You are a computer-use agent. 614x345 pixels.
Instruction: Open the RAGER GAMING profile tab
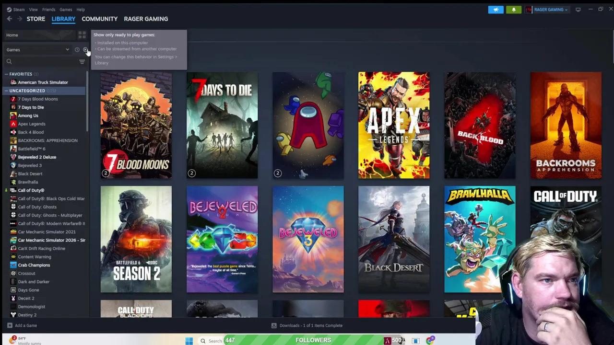click(x=146, y=19)
